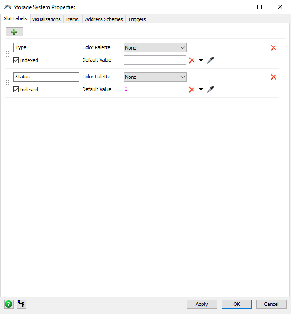This screenshot has height=314, width=291.
Task: Click the eyedropper sampler in Status row
Action: (210, 90)
